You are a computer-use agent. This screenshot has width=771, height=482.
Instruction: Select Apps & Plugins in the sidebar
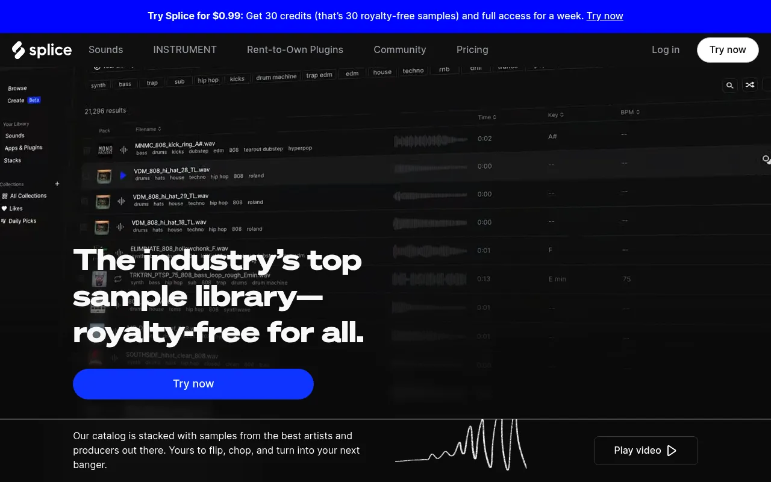23,148
